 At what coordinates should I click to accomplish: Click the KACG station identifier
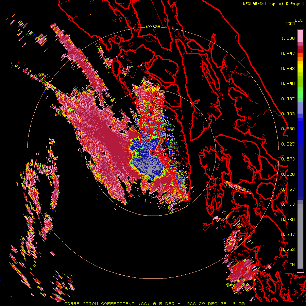[x=190, y=304]
